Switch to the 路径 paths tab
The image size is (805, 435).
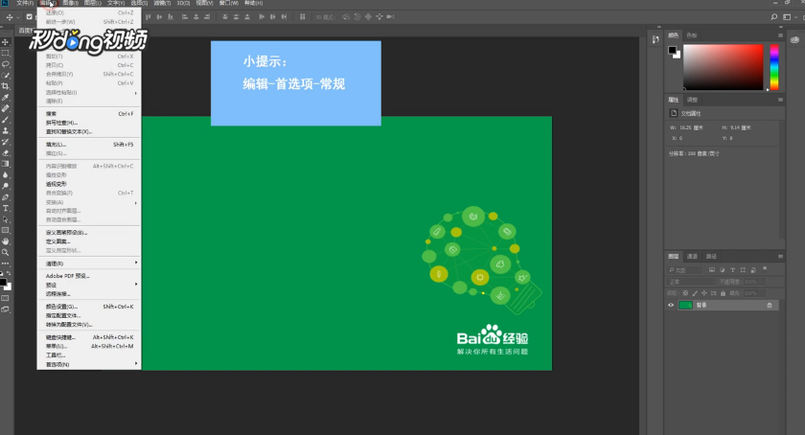[x=711, y=256]
